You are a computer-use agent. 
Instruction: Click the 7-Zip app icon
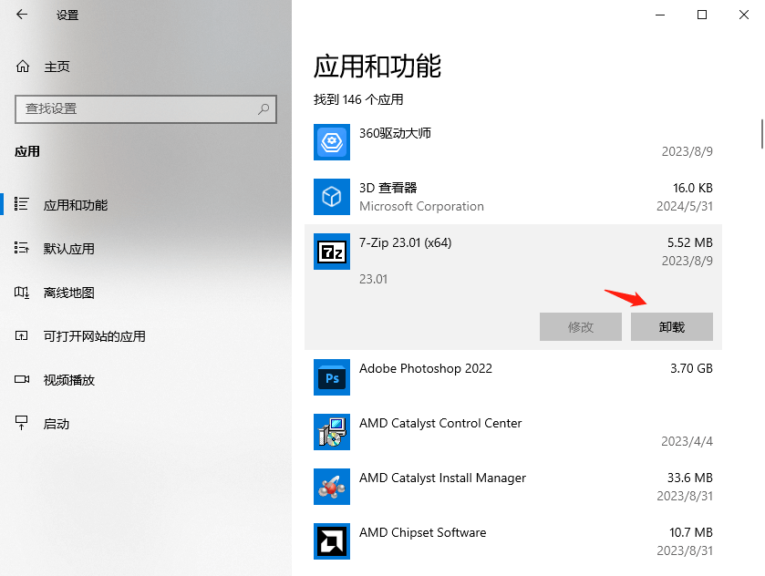(x=331, y=252)
